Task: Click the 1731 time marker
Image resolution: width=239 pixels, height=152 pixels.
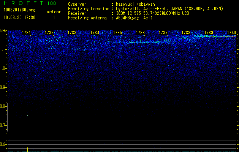Action: tap(26, 33)
